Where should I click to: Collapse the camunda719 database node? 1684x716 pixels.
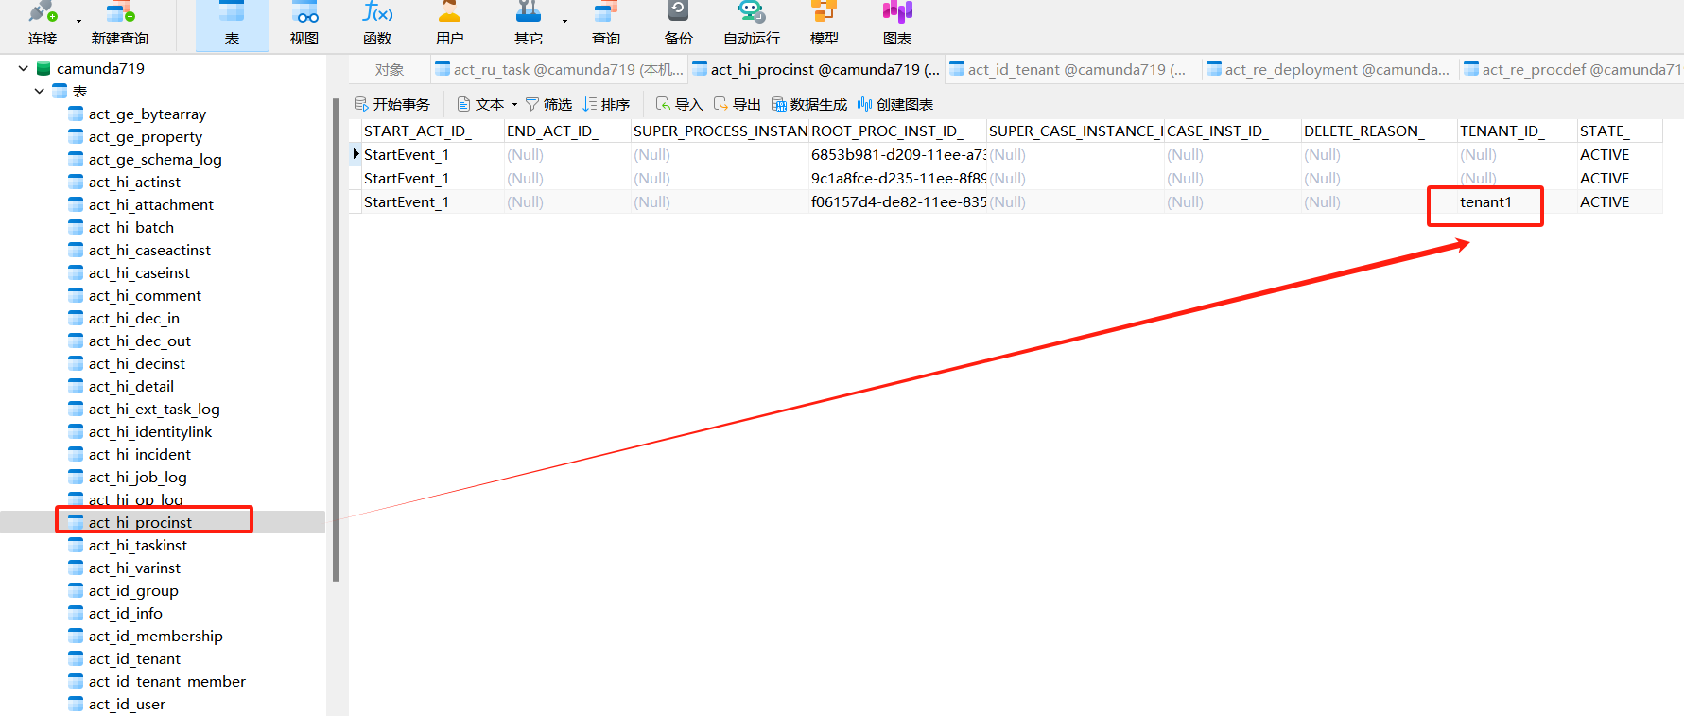[24, 68]
